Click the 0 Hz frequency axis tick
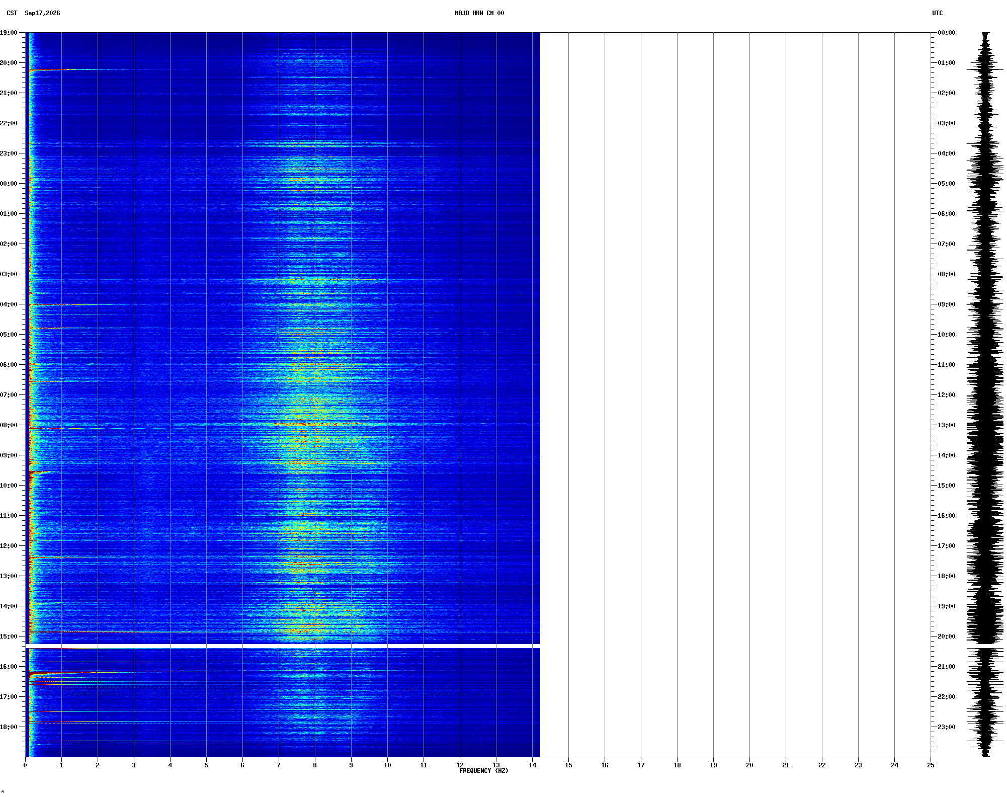The image size is (1007, 797). point(25,765)
